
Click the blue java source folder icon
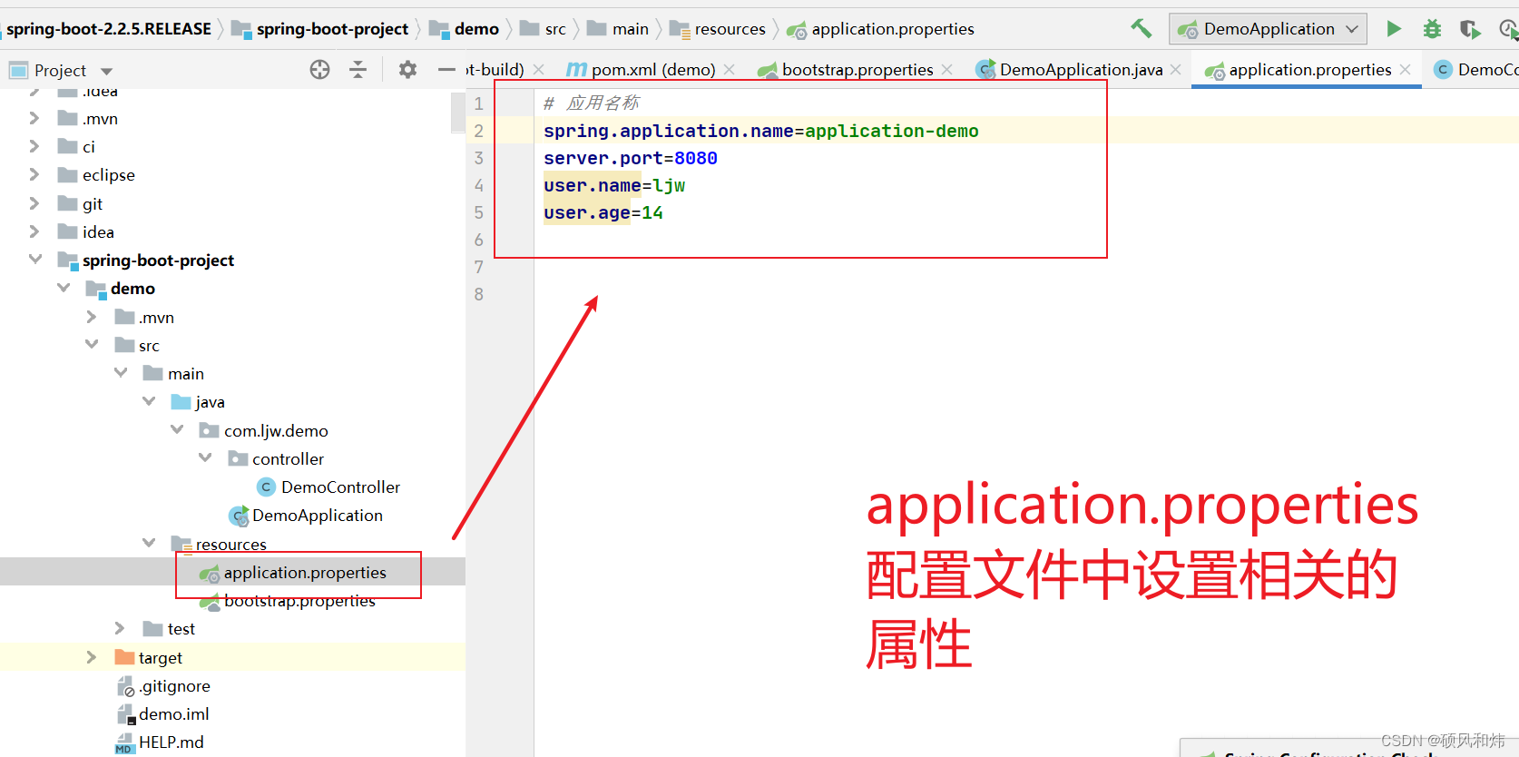point(181,401)
